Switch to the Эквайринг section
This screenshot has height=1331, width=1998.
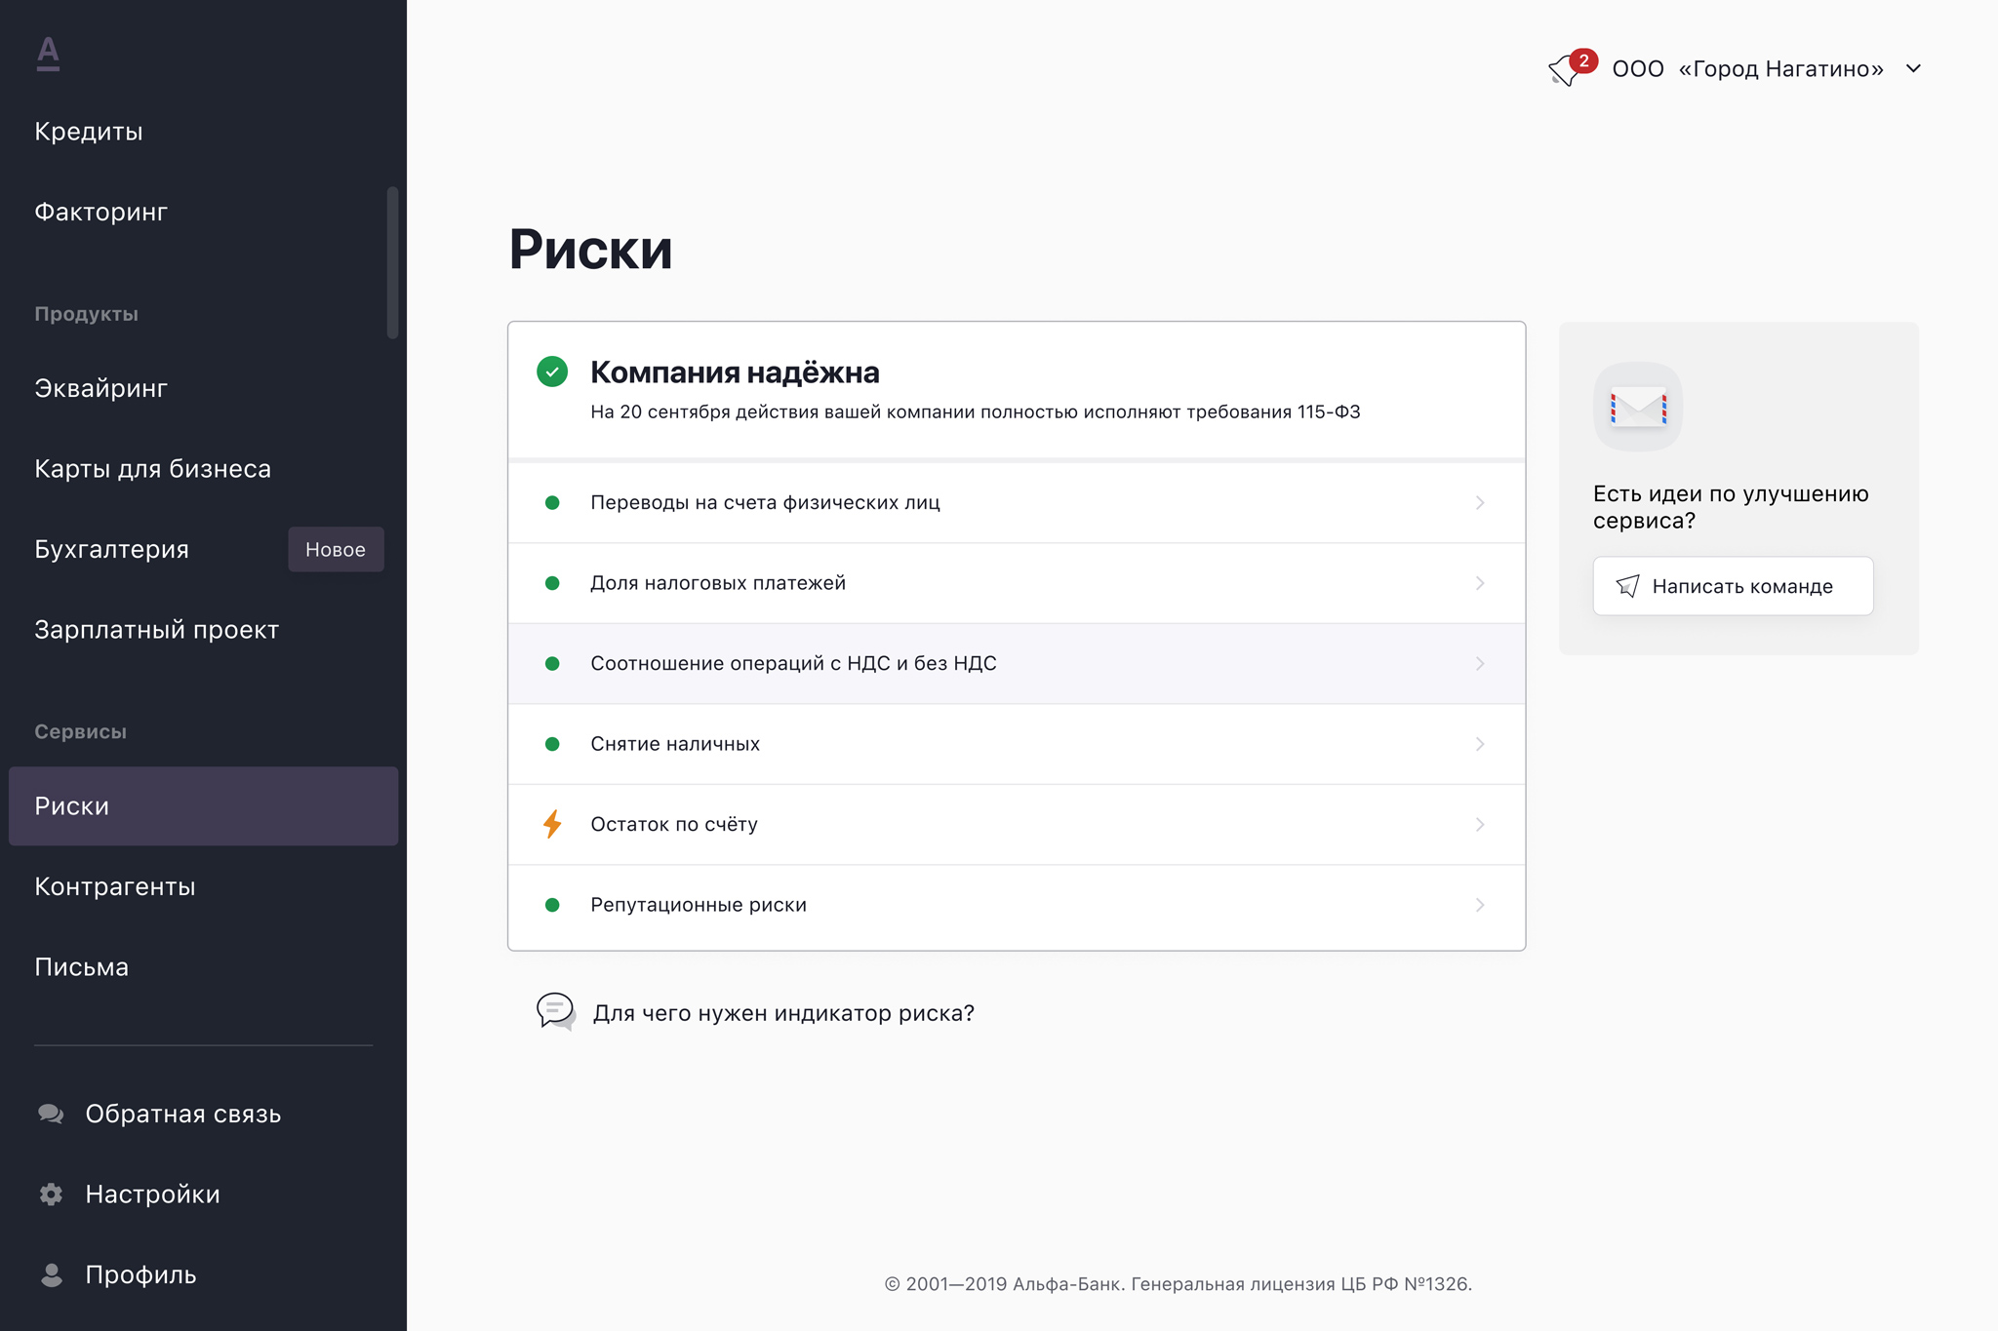100,387
